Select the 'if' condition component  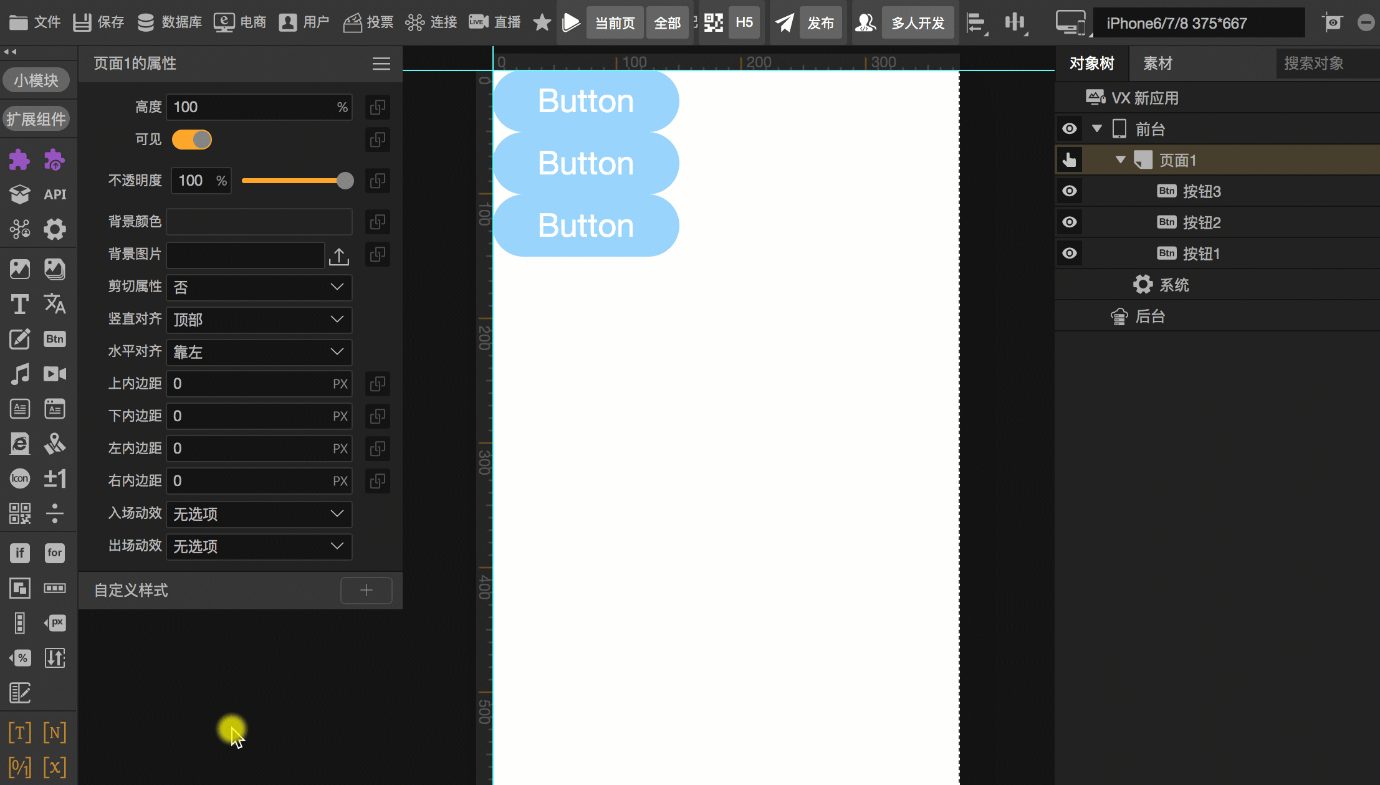pyautogui.click(x=19, y=553)
